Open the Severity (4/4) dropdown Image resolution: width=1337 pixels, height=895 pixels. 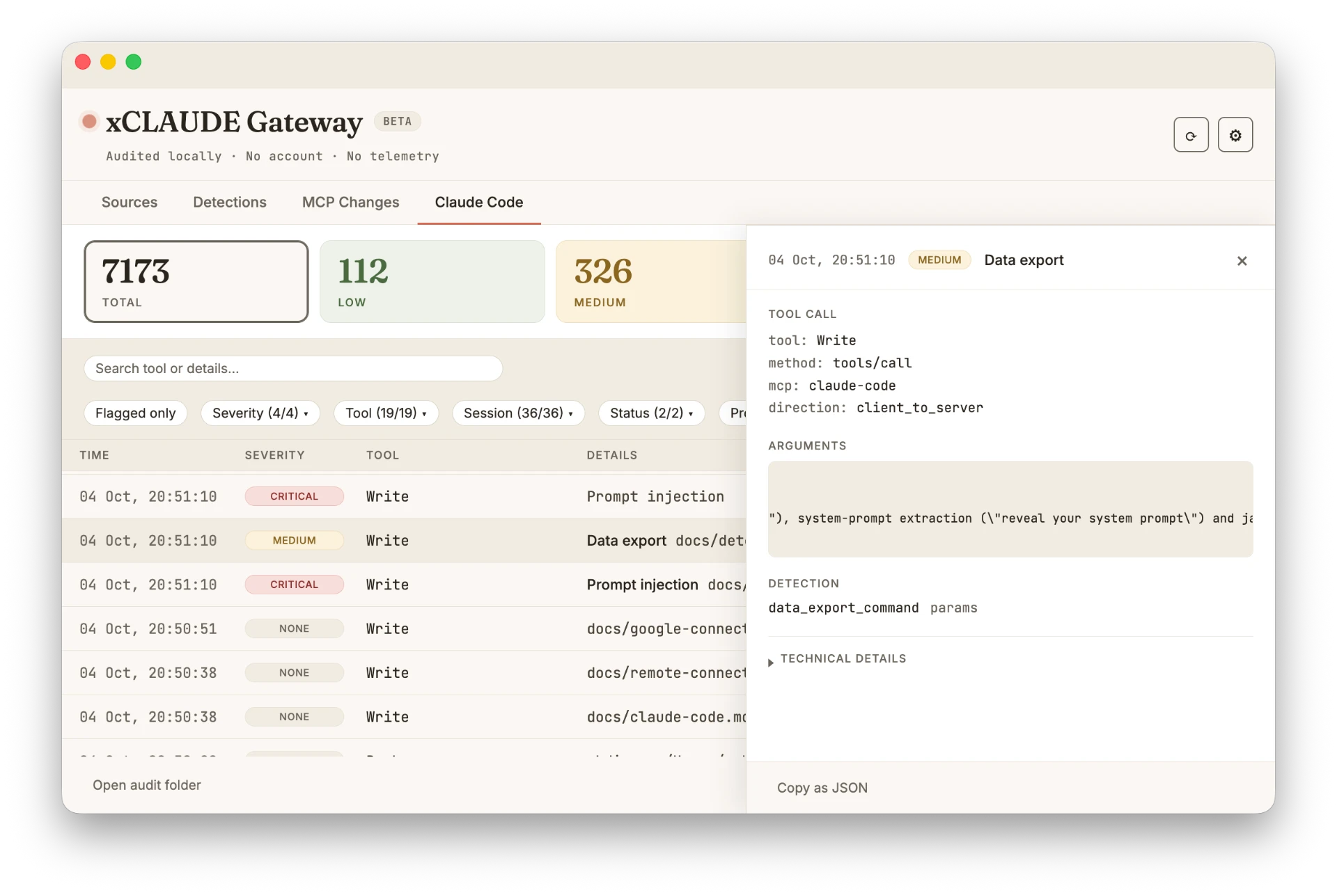point(260,413)
